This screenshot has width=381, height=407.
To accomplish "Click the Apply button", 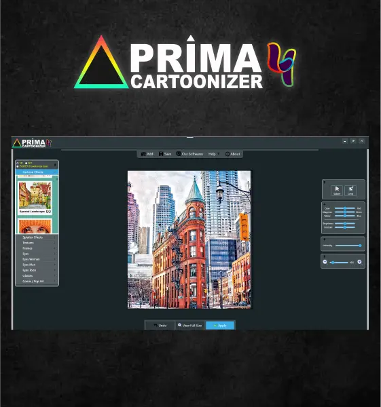I will tap(220, 325).
